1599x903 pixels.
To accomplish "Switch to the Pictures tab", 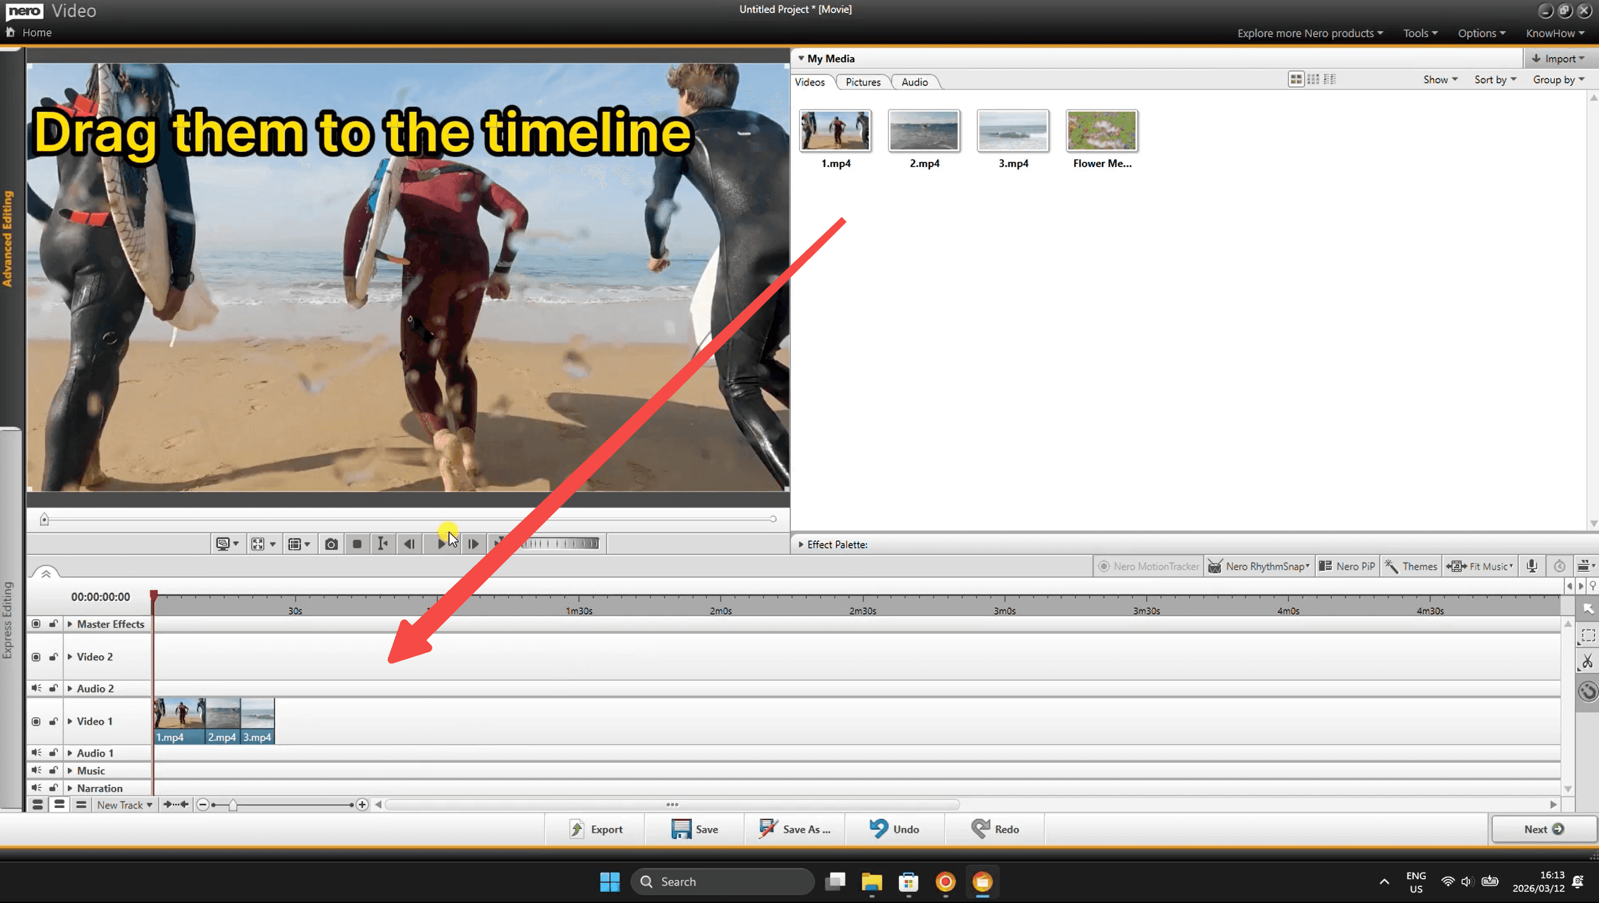I will [x=862, y=82].
